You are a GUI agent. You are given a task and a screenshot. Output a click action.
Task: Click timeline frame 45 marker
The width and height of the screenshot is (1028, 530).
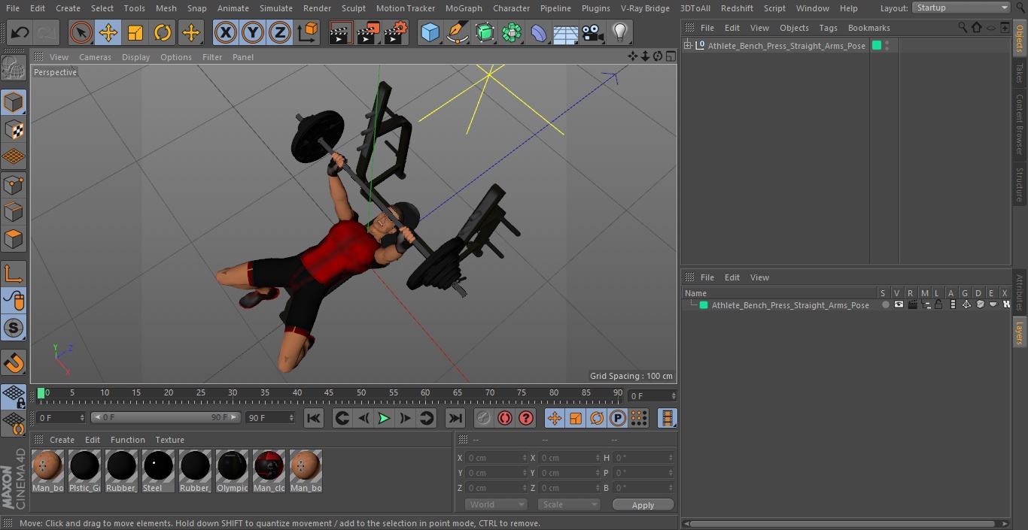pyautogui.click(x=329, y=392)
